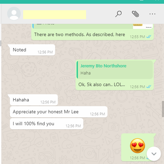This screenshot has width=164, height=164.
Task: Open the photo thumbnail in quoted reply
Action: (143, 26)
